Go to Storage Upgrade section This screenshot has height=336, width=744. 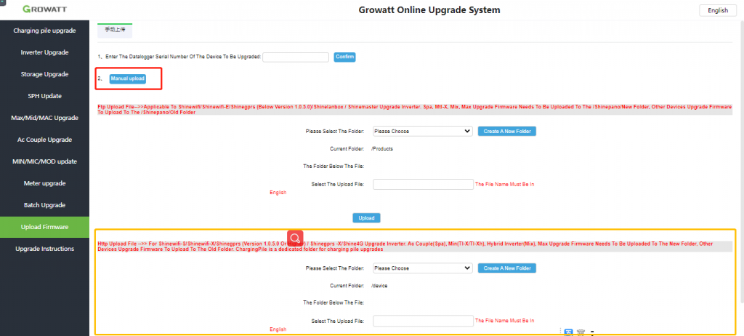(44, 74)
